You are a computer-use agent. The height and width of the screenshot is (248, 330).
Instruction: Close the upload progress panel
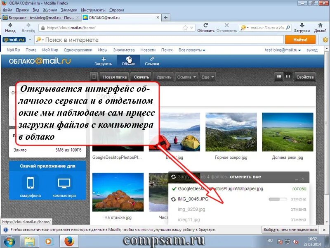pos(303,179)
